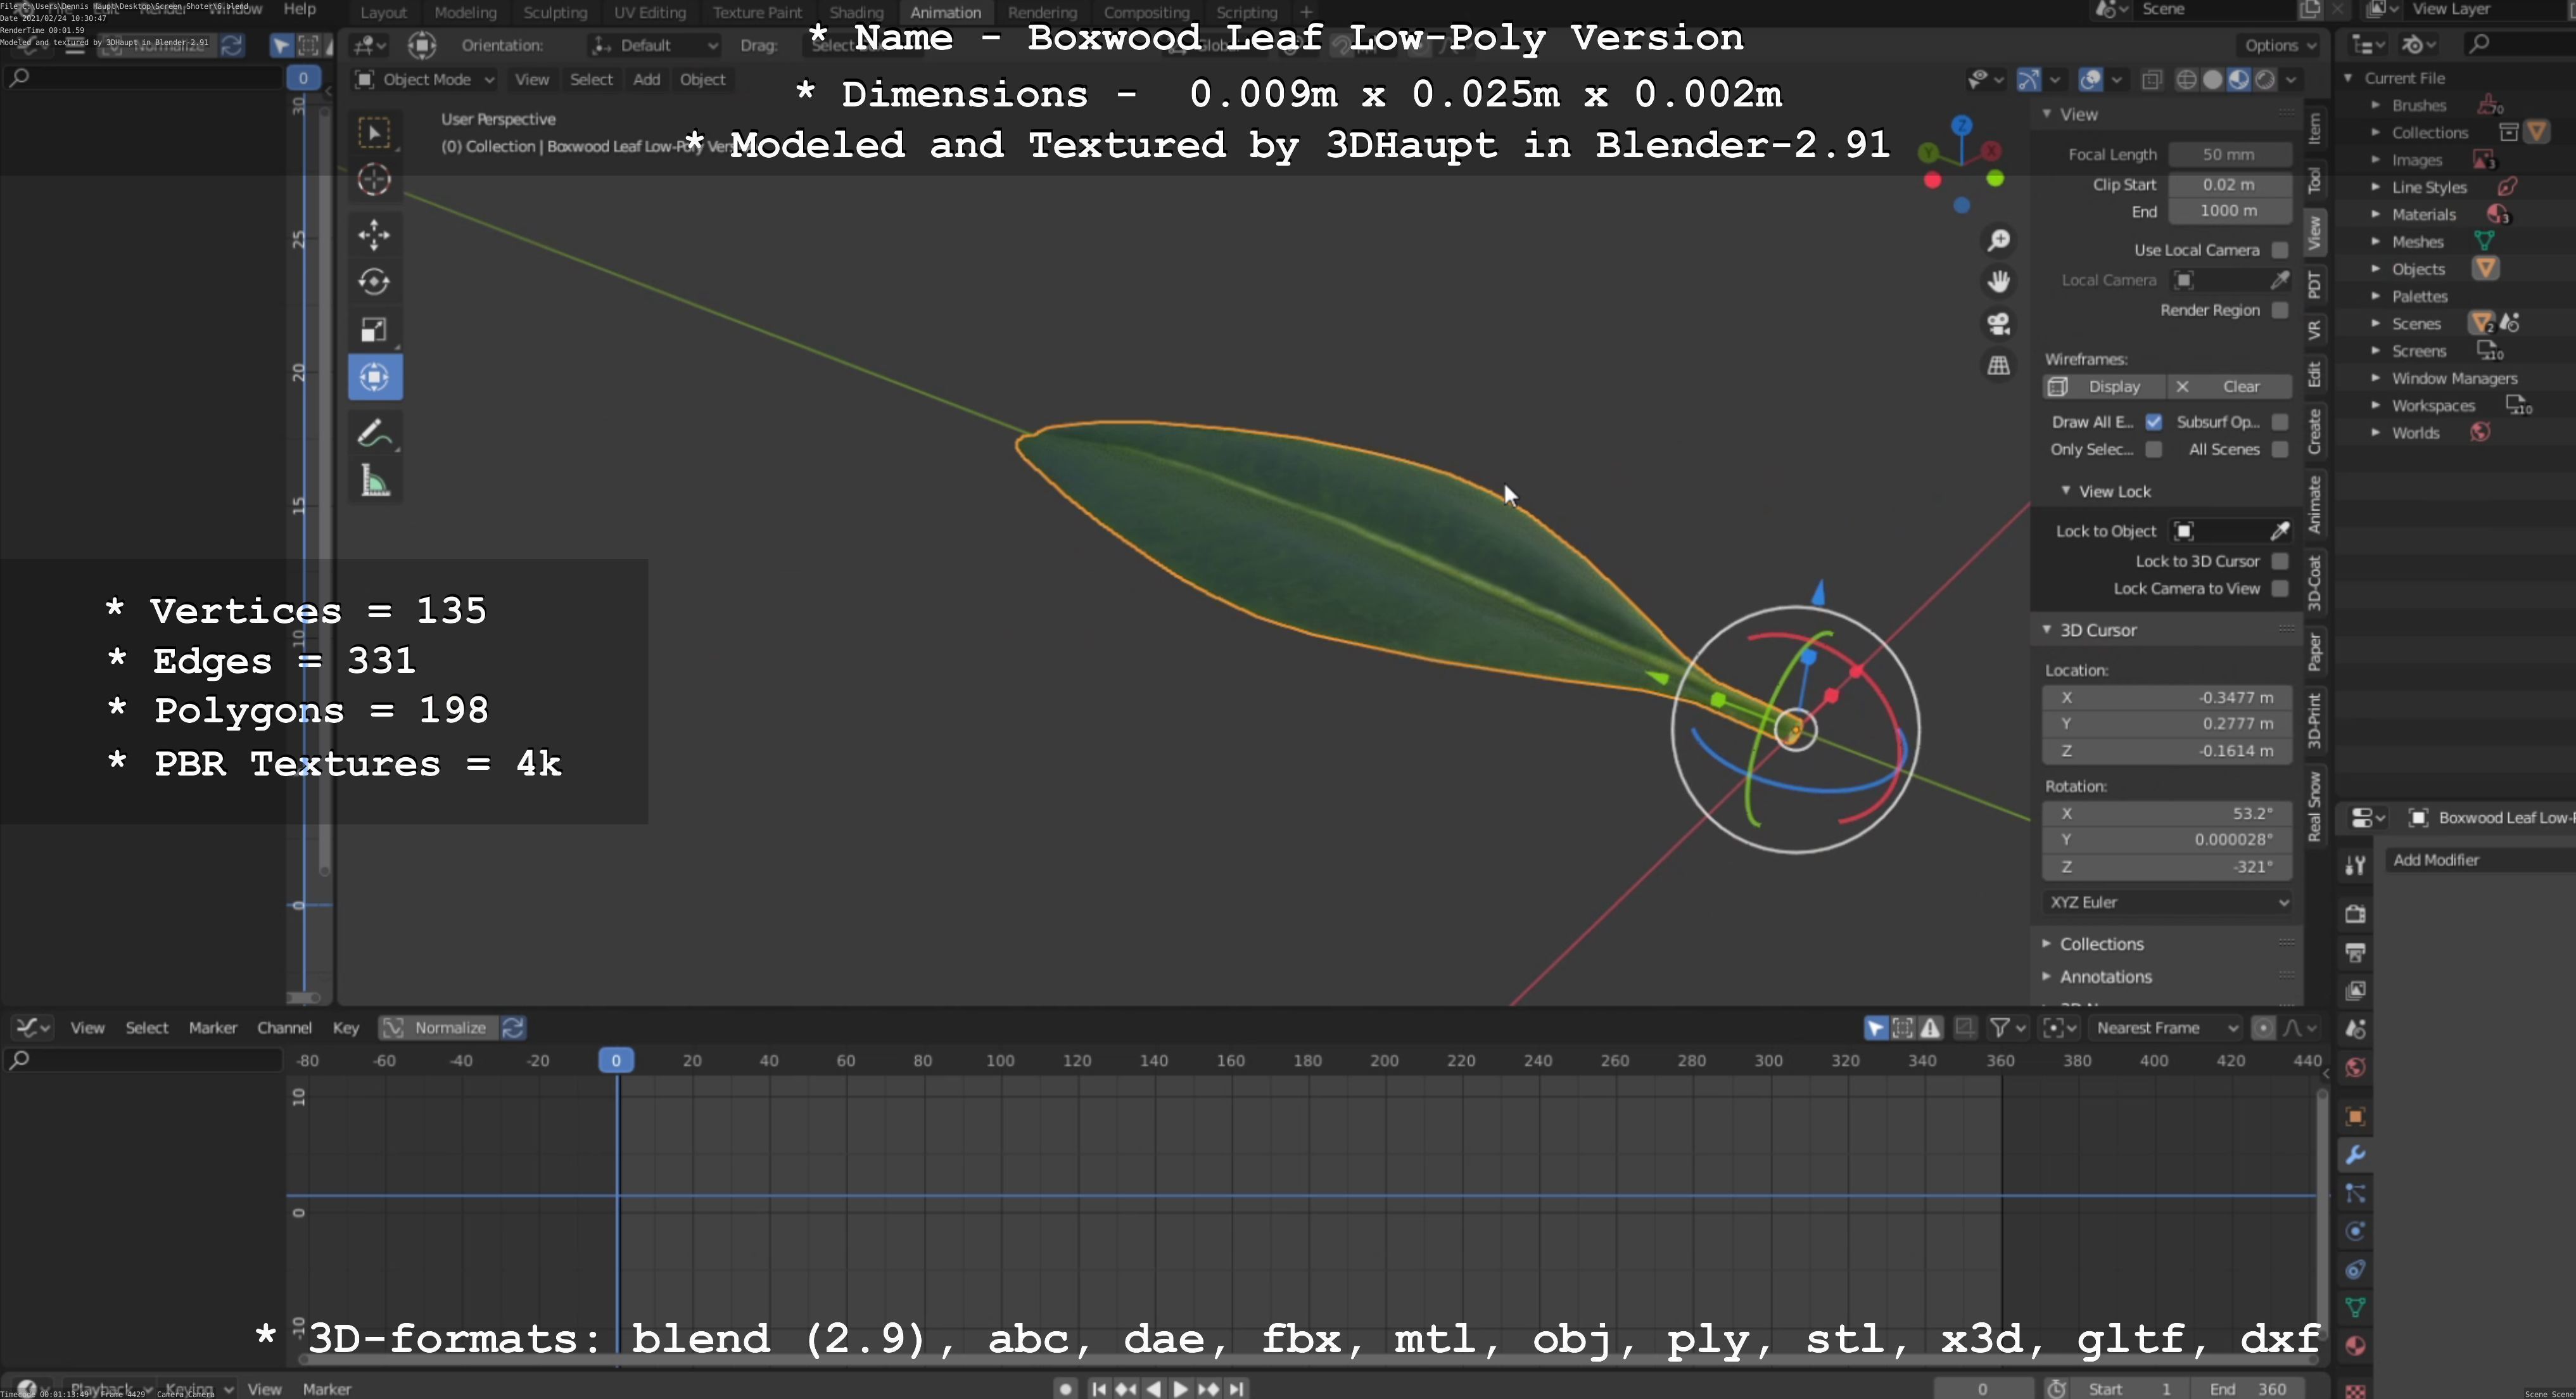
Task: Open the Modifier properties wrench tab
Action: click(2355, 1155)
